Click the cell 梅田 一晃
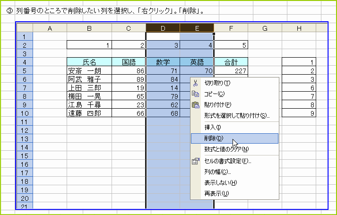The width and height of the screenshot is (337, 215). 89,96
